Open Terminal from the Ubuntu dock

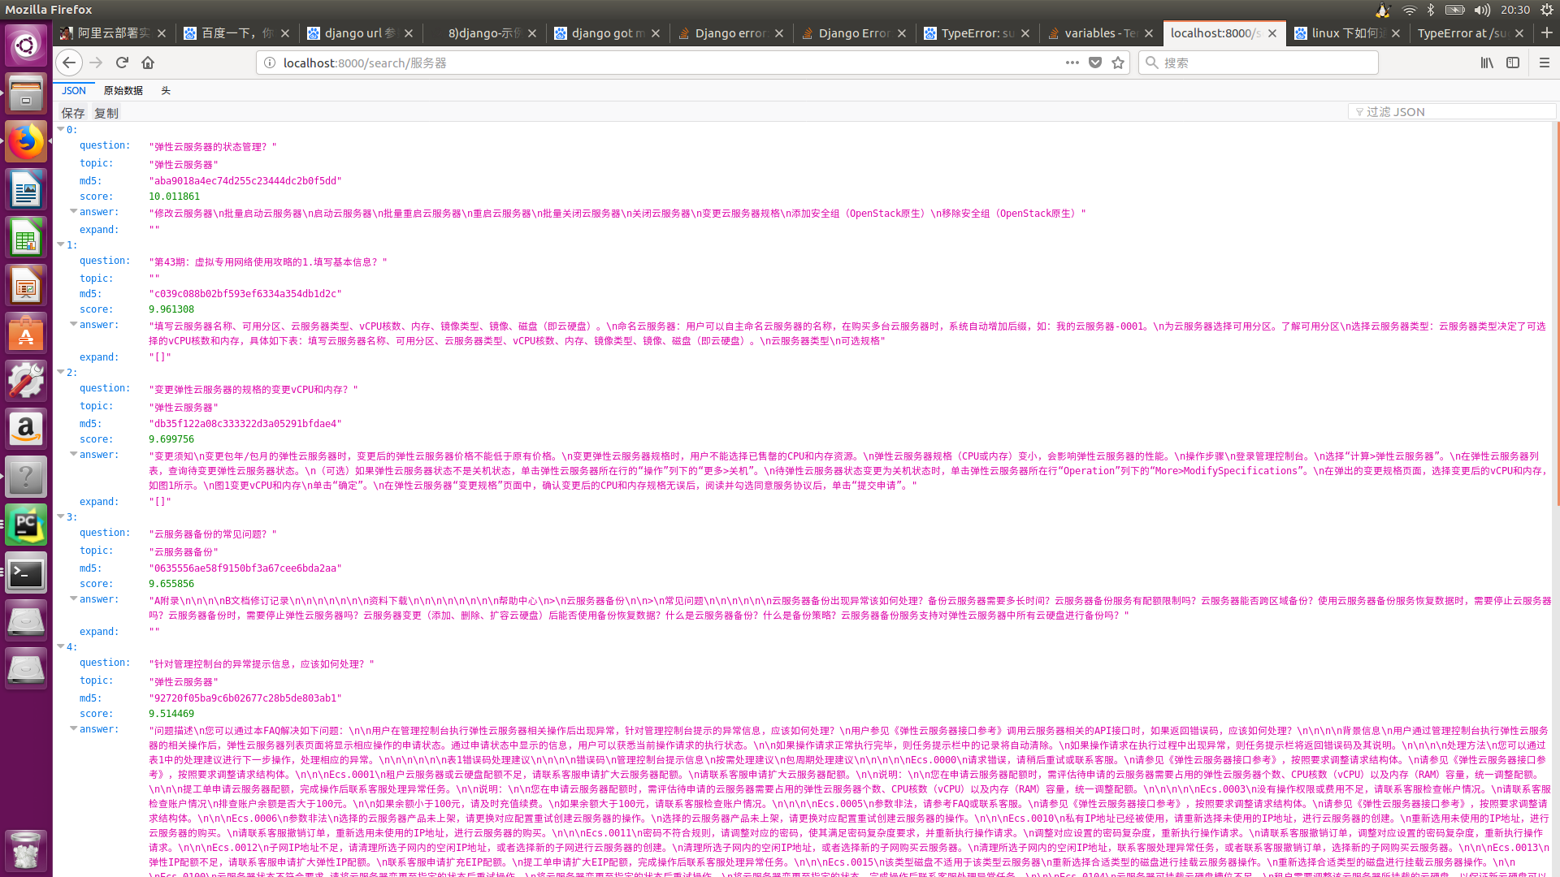[26, 574]
